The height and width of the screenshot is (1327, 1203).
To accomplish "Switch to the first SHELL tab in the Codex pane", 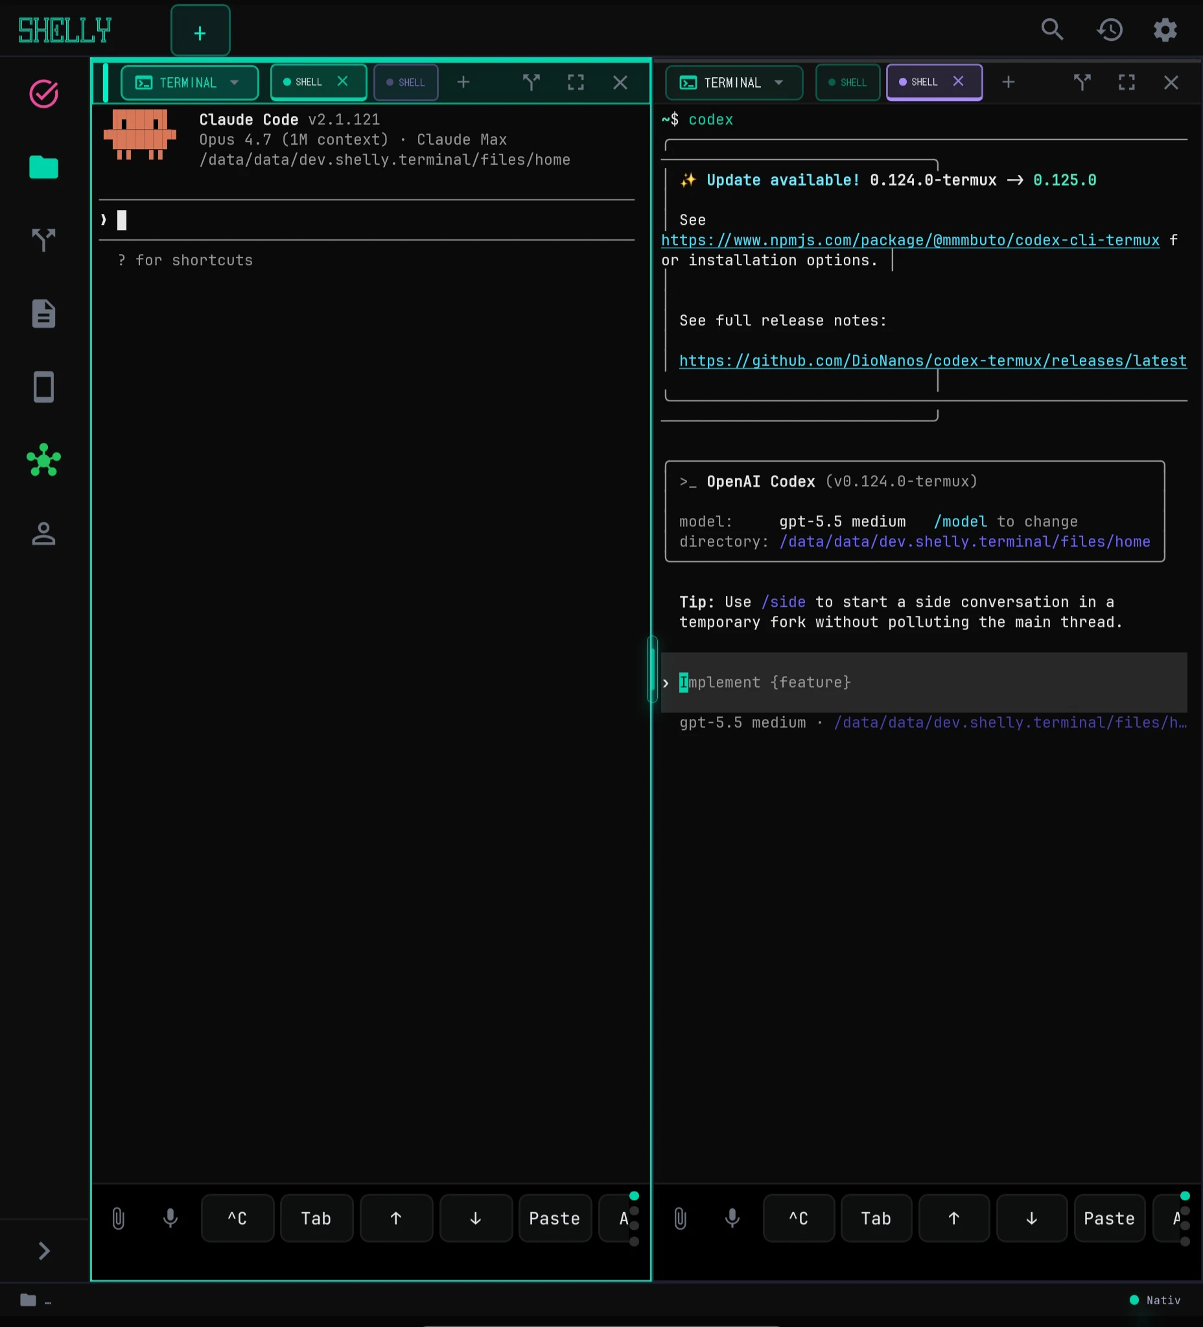I will tap(848, 82).
